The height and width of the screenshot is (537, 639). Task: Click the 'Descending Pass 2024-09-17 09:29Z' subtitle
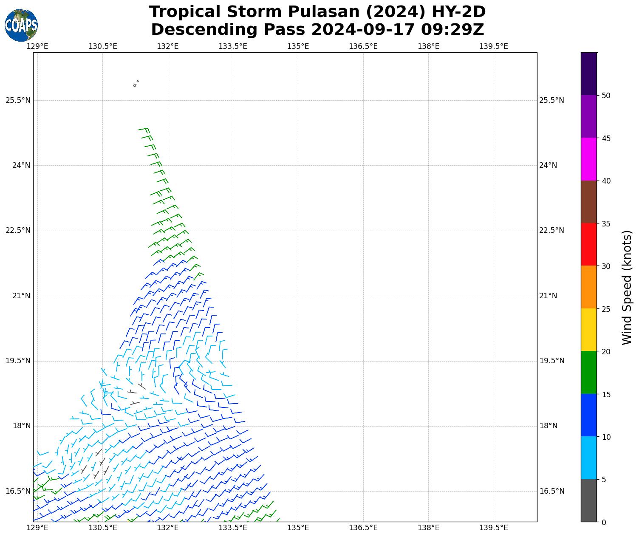317,30
